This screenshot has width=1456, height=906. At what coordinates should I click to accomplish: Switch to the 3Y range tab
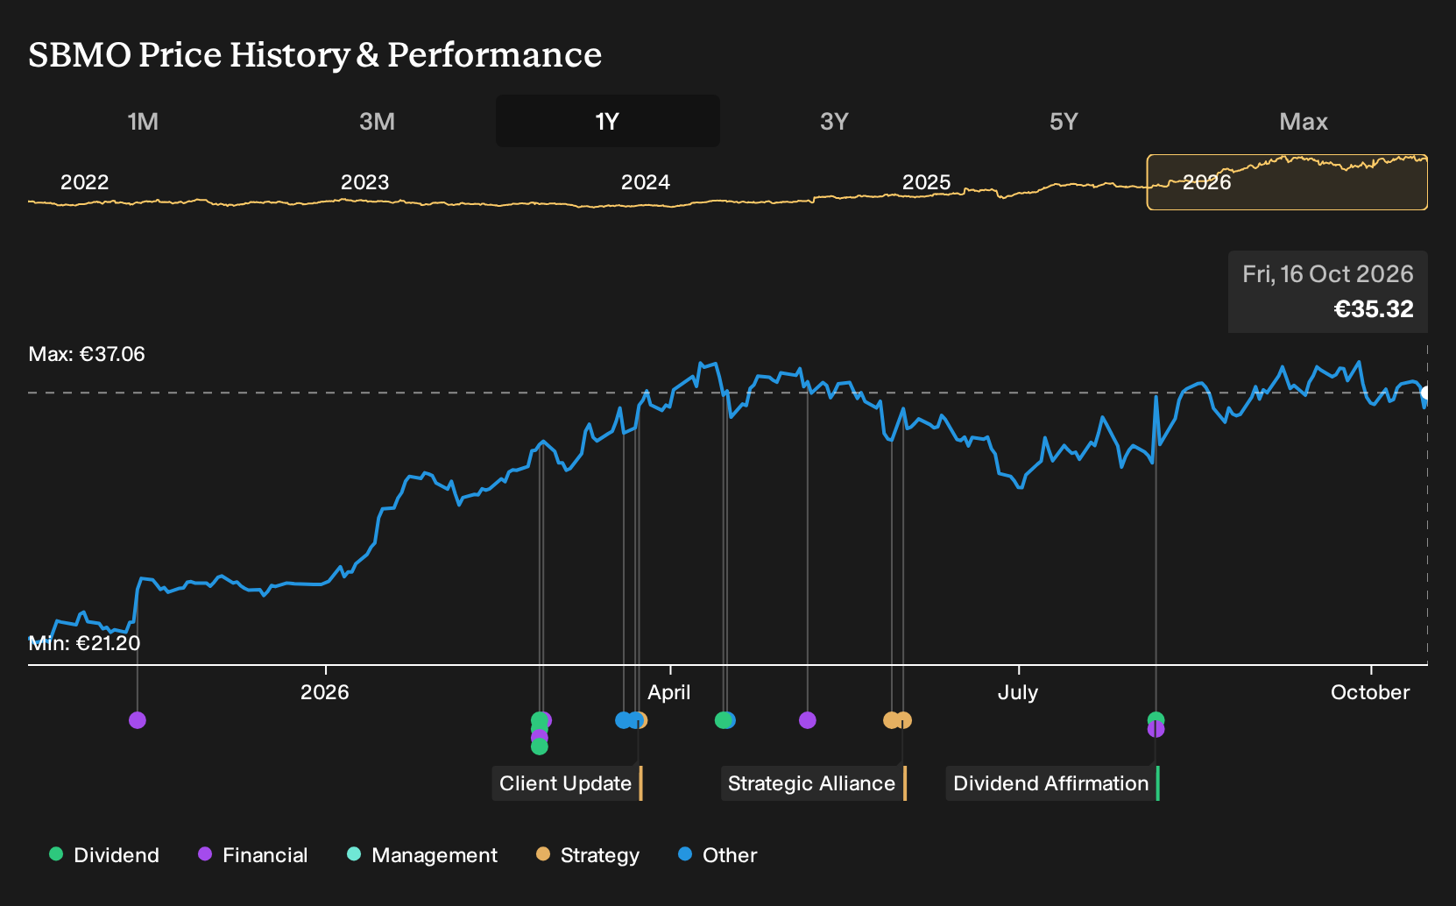click(834, 121)
